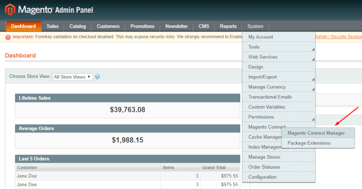Open the Reports menu
This screenshot has height=189, width=362.
(x=228, y=26)
